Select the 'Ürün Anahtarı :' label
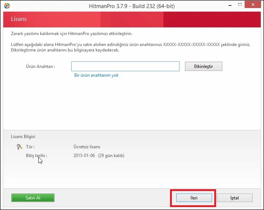 coord(40,66)
